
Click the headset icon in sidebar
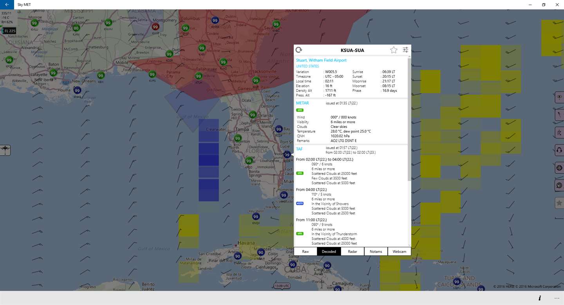click(x=559, y=150)
